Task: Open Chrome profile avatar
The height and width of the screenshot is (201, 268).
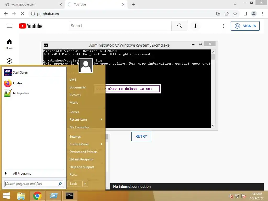Action: click(x=254, y=14)
